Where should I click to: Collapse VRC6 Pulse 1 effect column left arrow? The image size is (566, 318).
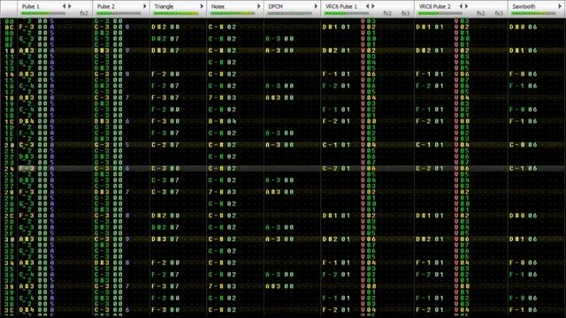pyautogui.click(x=368, y=6)
